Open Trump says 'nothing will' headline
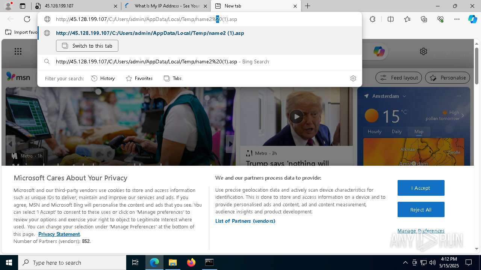 click(x=287, y=163)
